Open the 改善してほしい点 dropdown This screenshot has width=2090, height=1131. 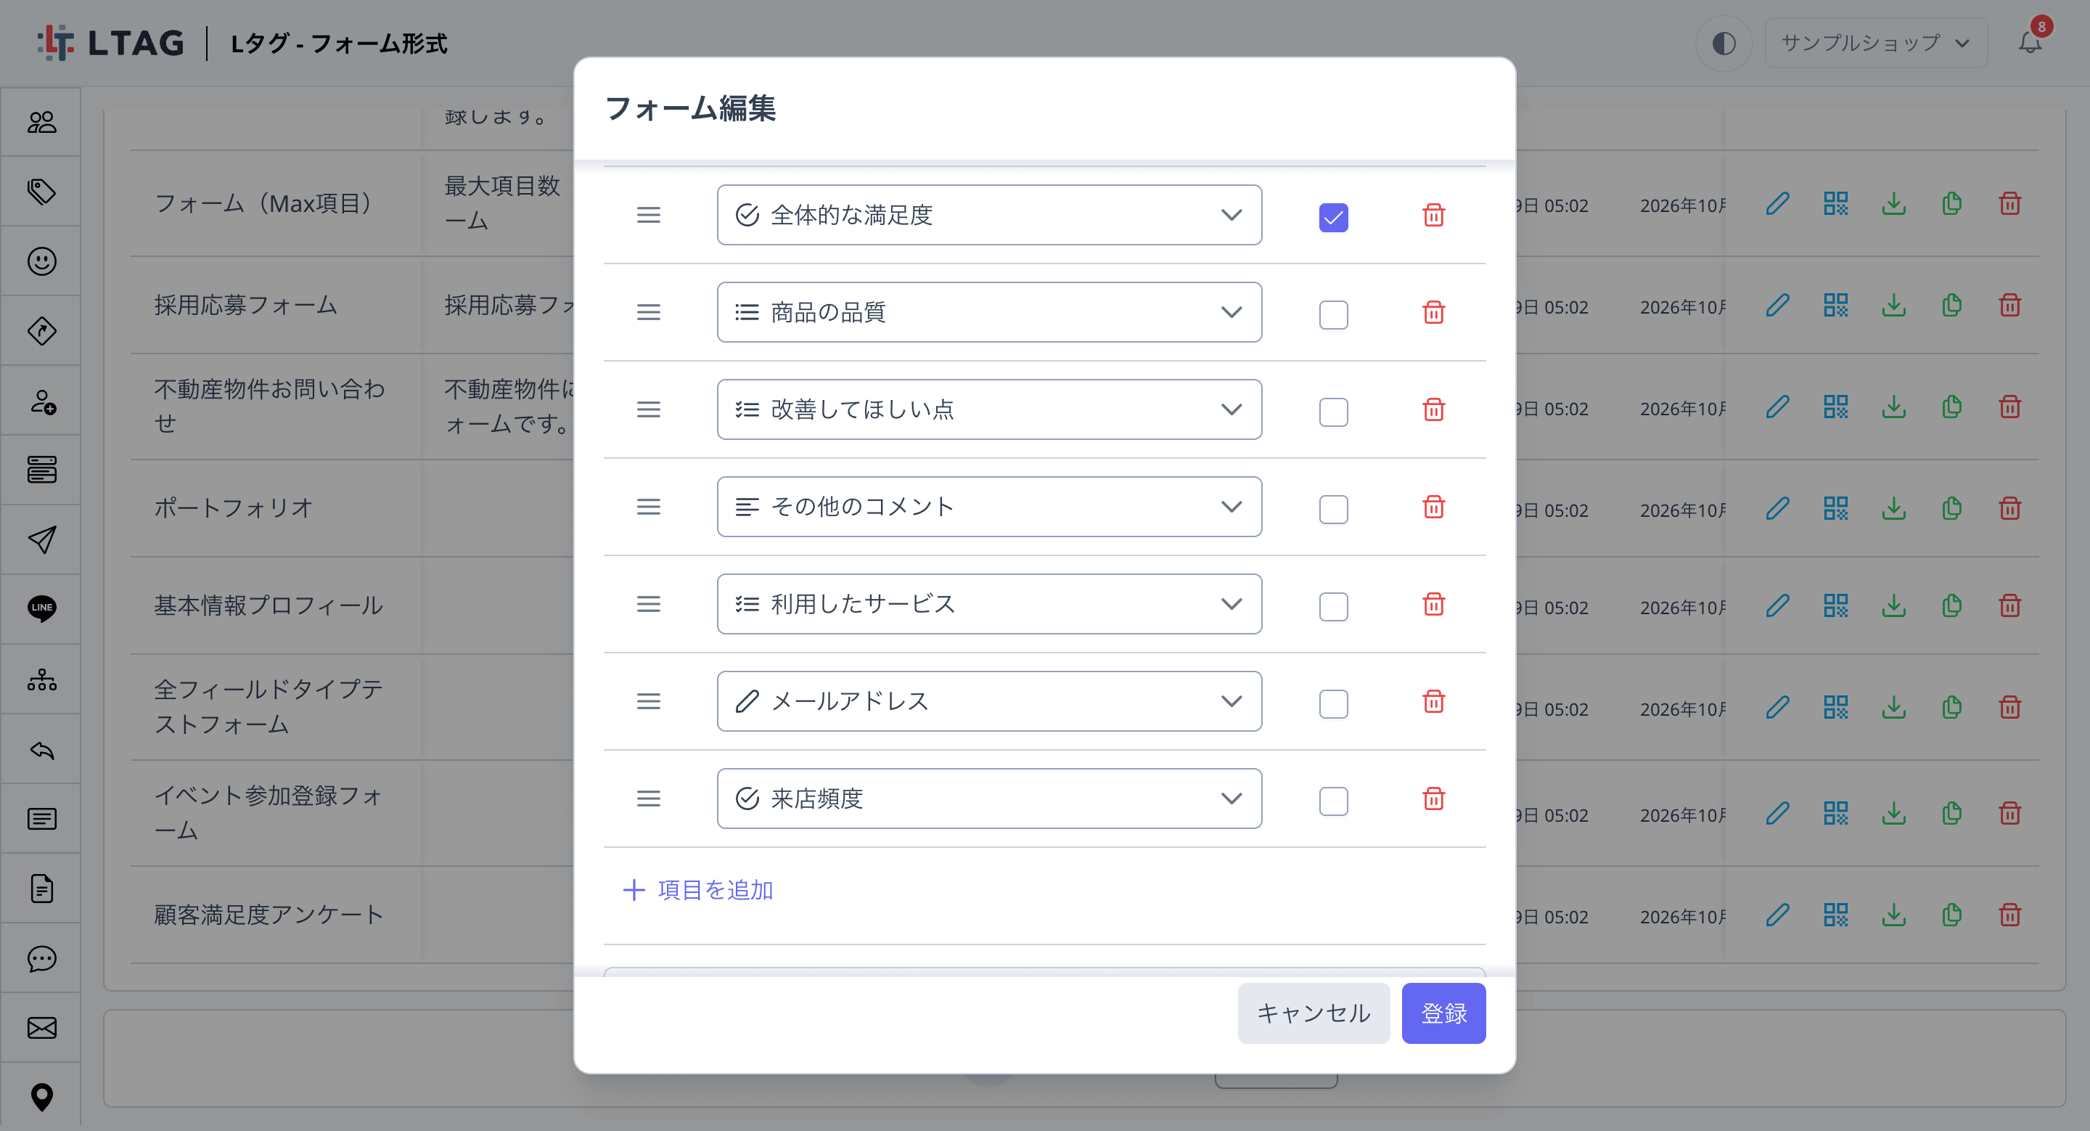[x=989, y=409]
